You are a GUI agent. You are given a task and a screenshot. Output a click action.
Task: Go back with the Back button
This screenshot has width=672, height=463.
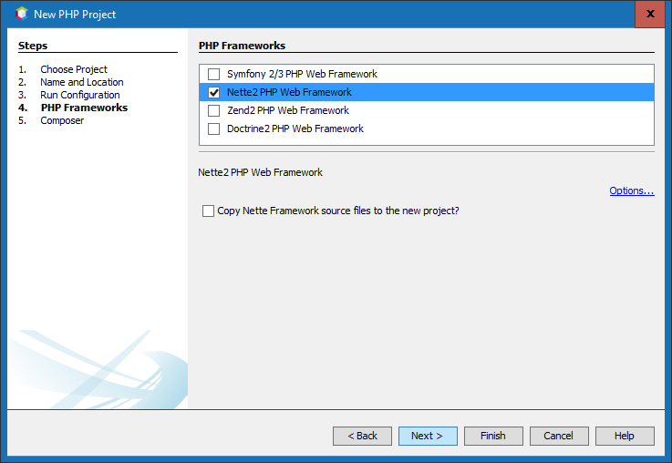click(362, 436)
